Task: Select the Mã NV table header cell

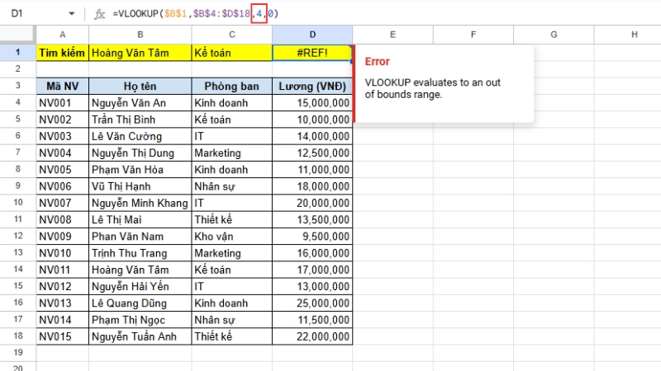Action: click(62, 86)
